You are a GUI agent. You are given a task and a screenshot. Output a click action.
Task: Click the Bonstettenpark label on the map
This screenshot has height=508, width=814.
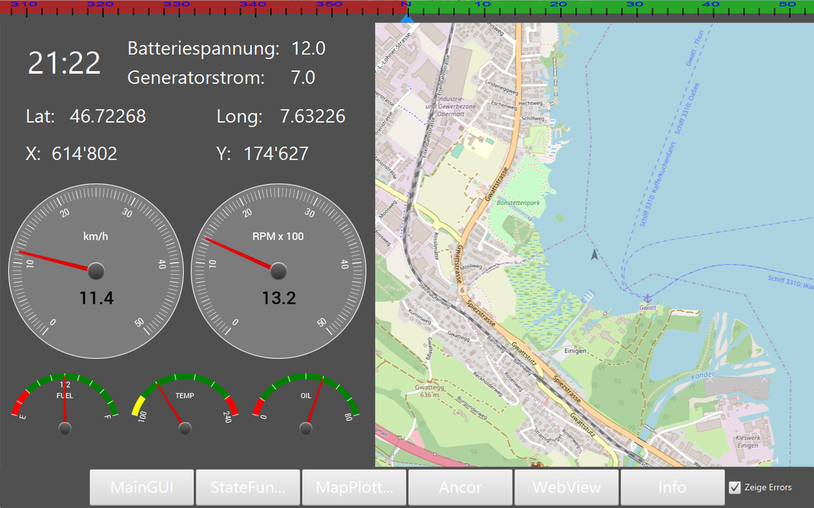(x=518, y=203)
